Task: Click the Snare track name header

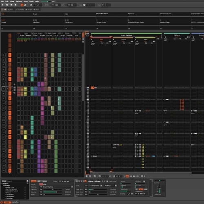Action: 123,40
